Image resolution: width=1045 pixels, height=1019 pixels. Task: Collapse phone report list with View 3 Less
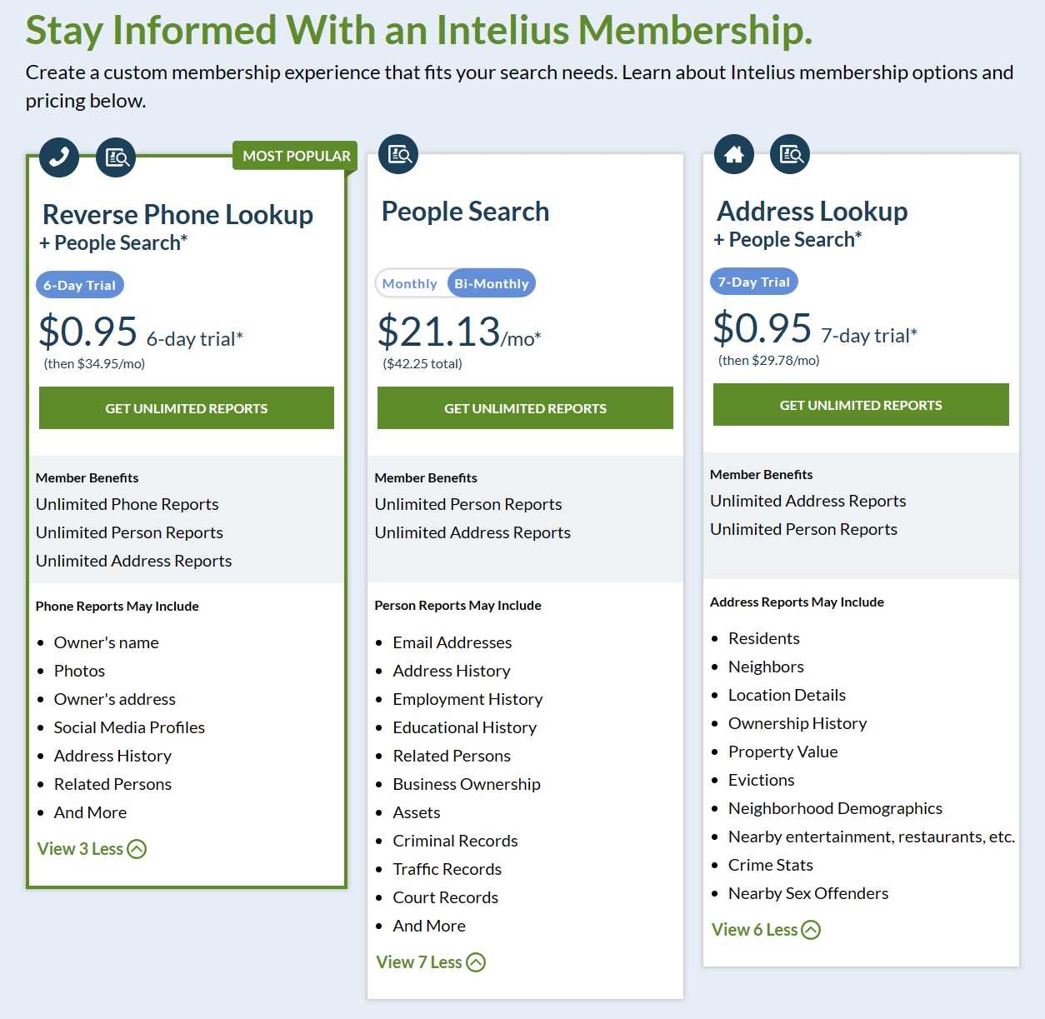tap(92, 849)
